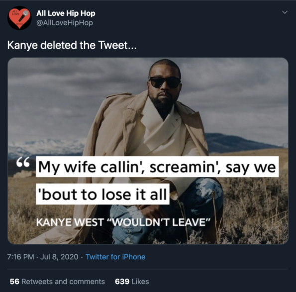Image resolution: width=296 pixels, height=292 pixels.
Task: Click the 'My wife callin', screamin'' quote line
Action: (x=157, y=167)
